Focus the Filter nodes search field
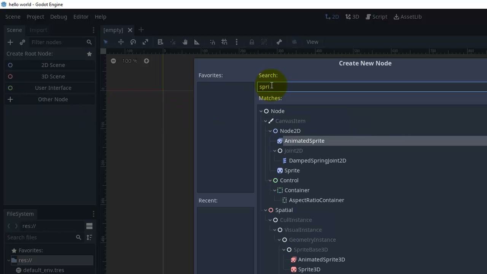 pyautogui.click(x=62, y=42)
